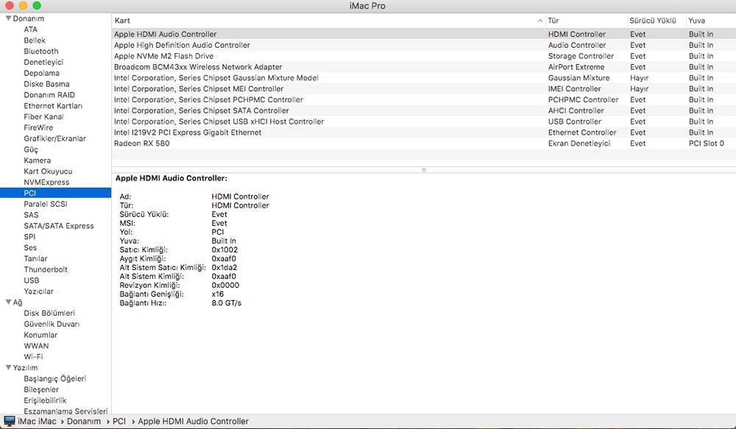
Task: Select Güvenlik Duvarı sidebar entry
Action: tap(52, 324)
